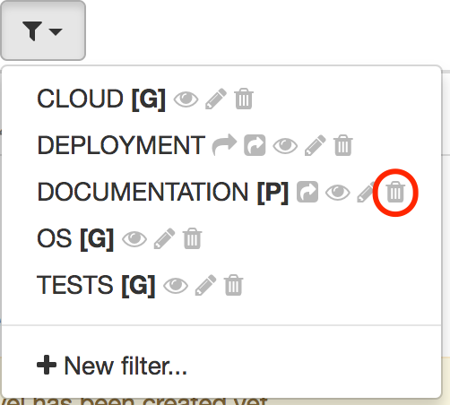Open the filter funnel dropdown button
The width and height of the screenshot is (450, 405).
(x=43, y=30)
